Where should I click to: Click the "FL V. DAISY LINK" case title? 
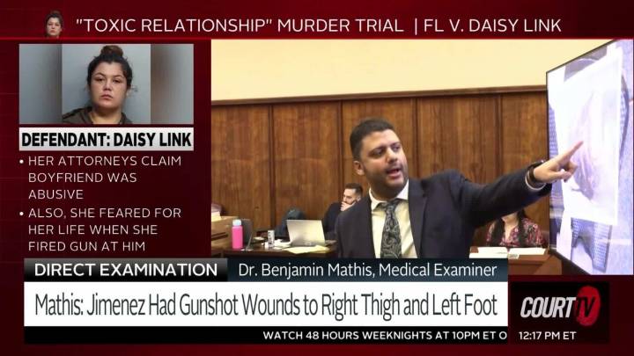point(492,25)
